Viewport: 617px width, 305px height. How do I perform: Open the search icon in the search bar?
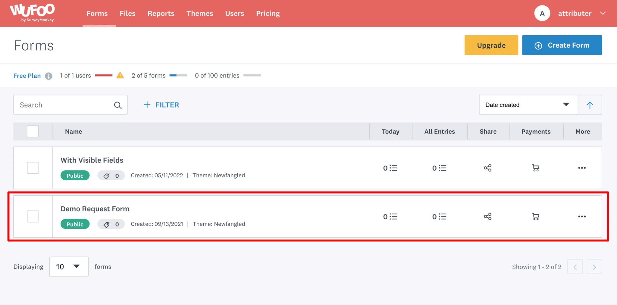117,105
